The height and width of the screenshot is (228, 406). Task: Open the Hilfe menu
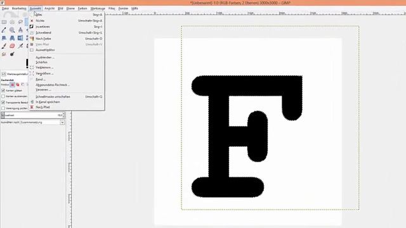click(134, 8)
